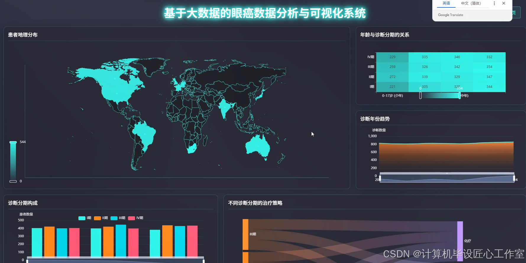
Task: Click heatmap cell with value 329
Action: click(x=457, y=77)
